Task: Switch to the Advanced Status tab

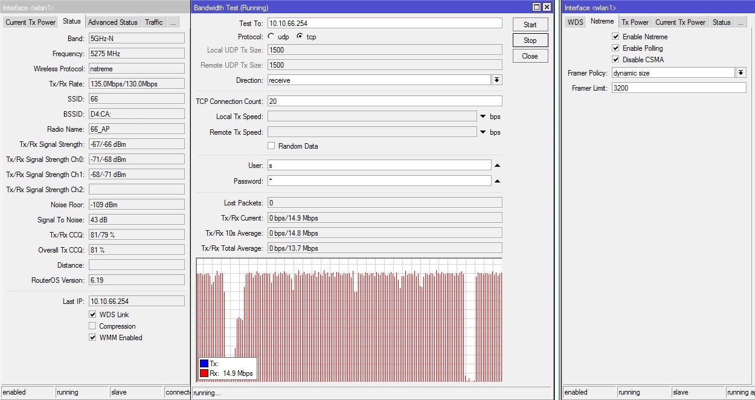Action: pos(112,22)
